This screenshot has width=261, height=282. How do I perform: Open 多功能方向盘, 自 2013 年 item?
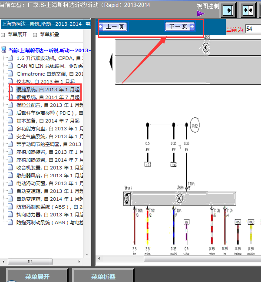point(50,129)
